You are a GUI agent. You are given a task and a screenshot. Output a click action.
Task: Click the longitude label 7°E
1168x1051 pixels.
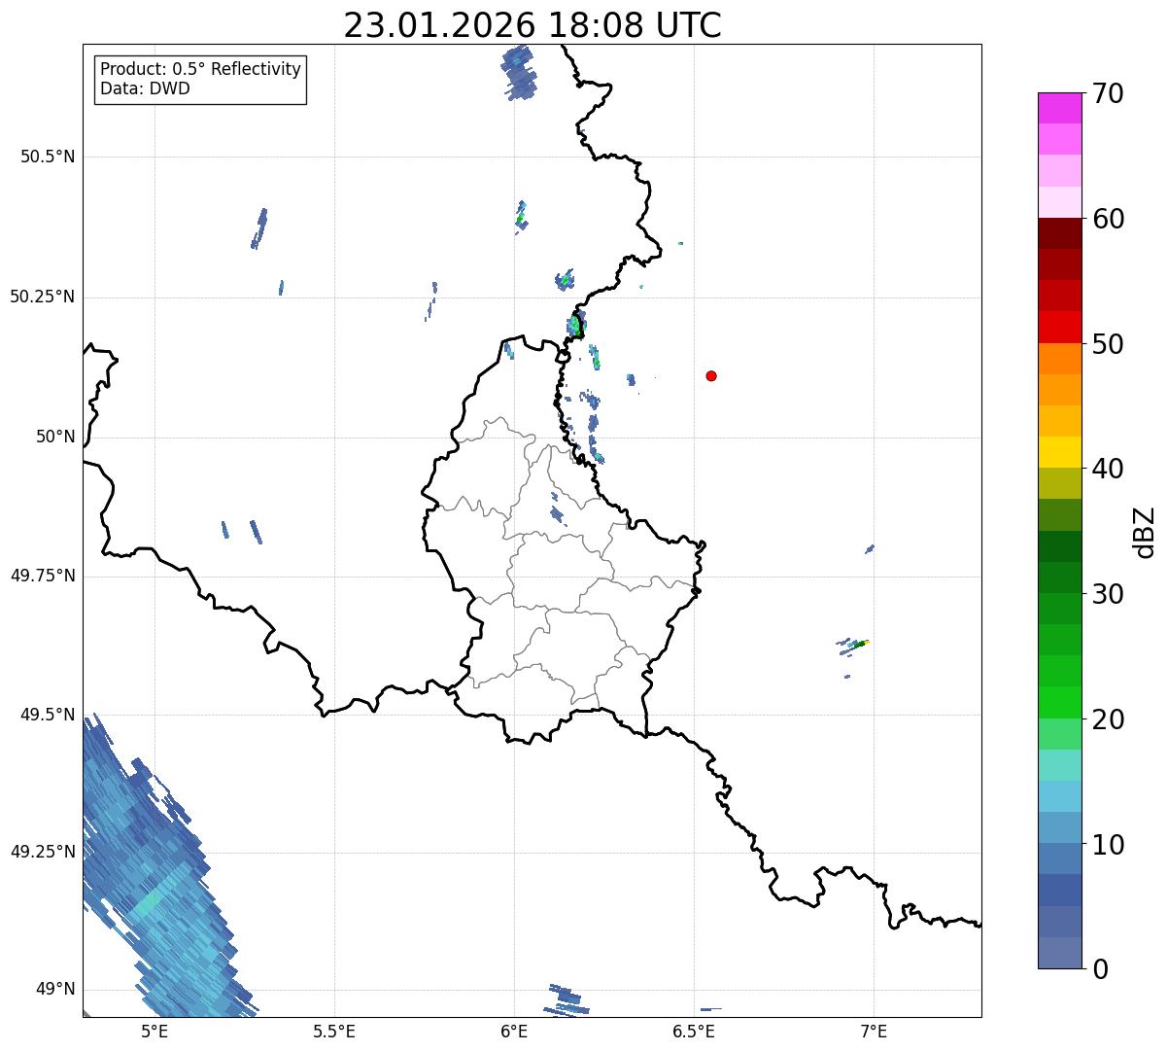click(x=875, y=1031)
